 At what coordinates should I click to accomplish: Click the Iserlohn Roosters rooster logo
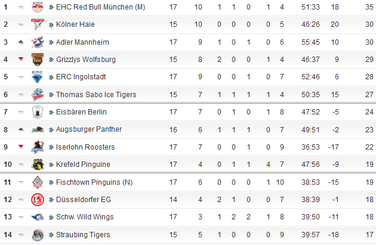coord(38,147)
